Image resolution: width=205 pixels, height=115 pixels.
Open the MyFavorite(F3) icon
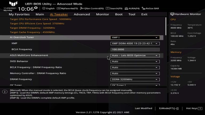pyautogui.click(x=58, y=8)
